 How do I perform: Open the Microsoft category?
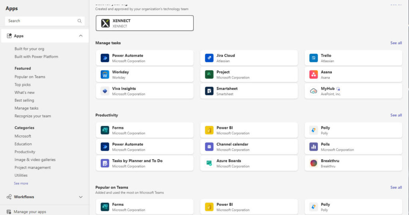23,136
